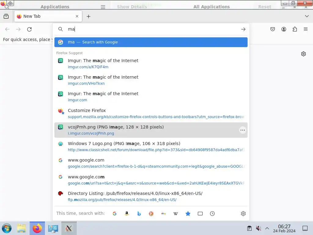Search this time with eBay
The height and width of the screenshot is (235, 313).
point(164,214)
